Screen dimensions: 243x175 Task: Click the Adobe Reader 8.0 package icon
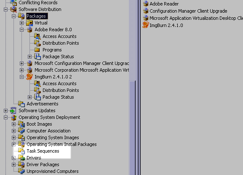(29, 30)
